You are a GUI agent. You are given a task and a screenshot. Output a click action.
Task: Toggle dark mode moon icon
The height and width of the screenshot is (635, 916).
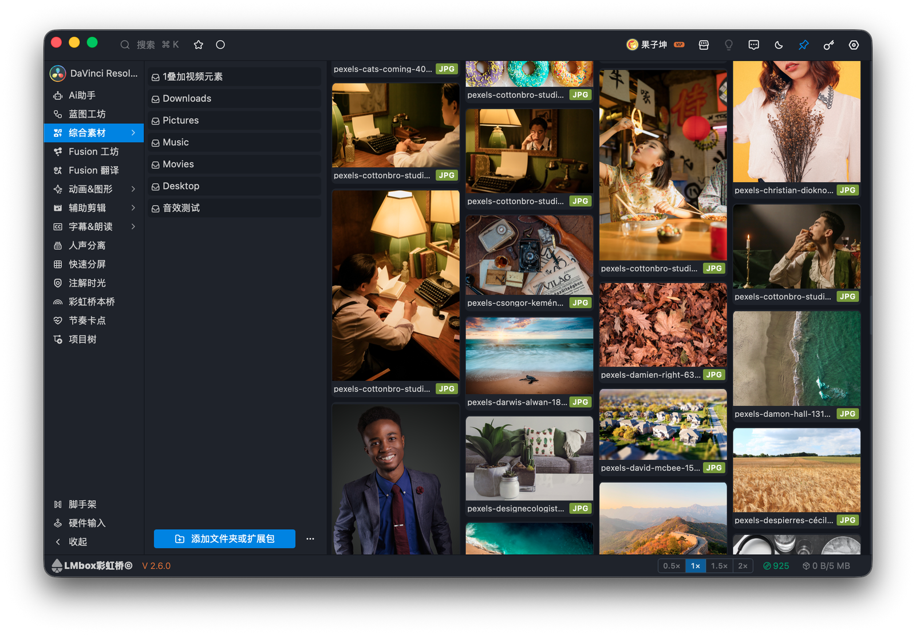[x=779, y=45]
